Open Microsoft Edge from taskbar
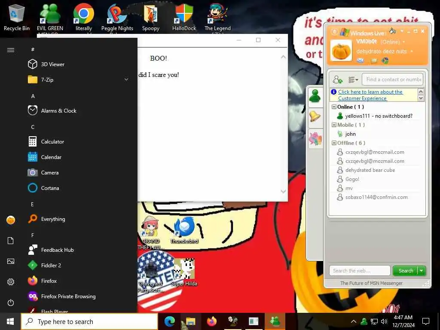440x330 pixels. tap(169, 321)
